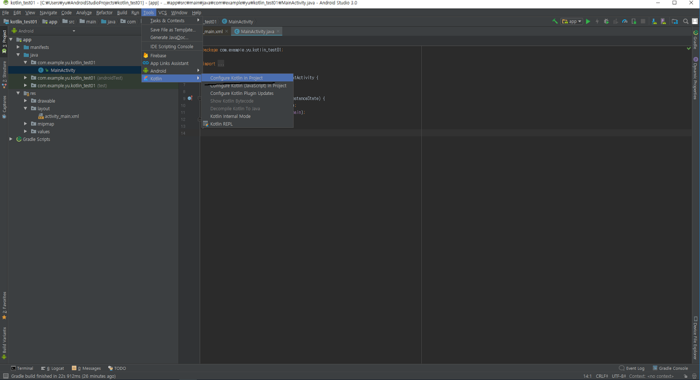This screenshot has width=700, height=380.
Task: Click the breakpoint marker on line 9
Action: coord(190,98)
